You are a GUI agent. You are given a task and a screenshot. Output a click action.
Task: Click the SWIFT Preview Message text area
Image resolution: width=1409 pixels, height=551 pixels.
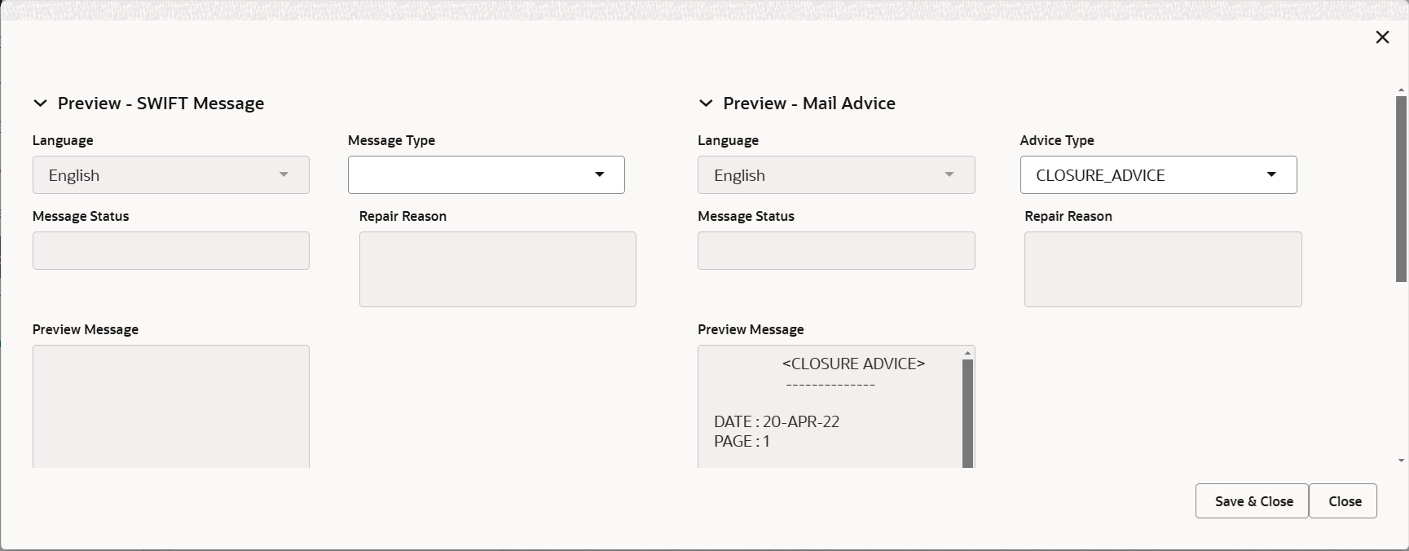[171, 407]
